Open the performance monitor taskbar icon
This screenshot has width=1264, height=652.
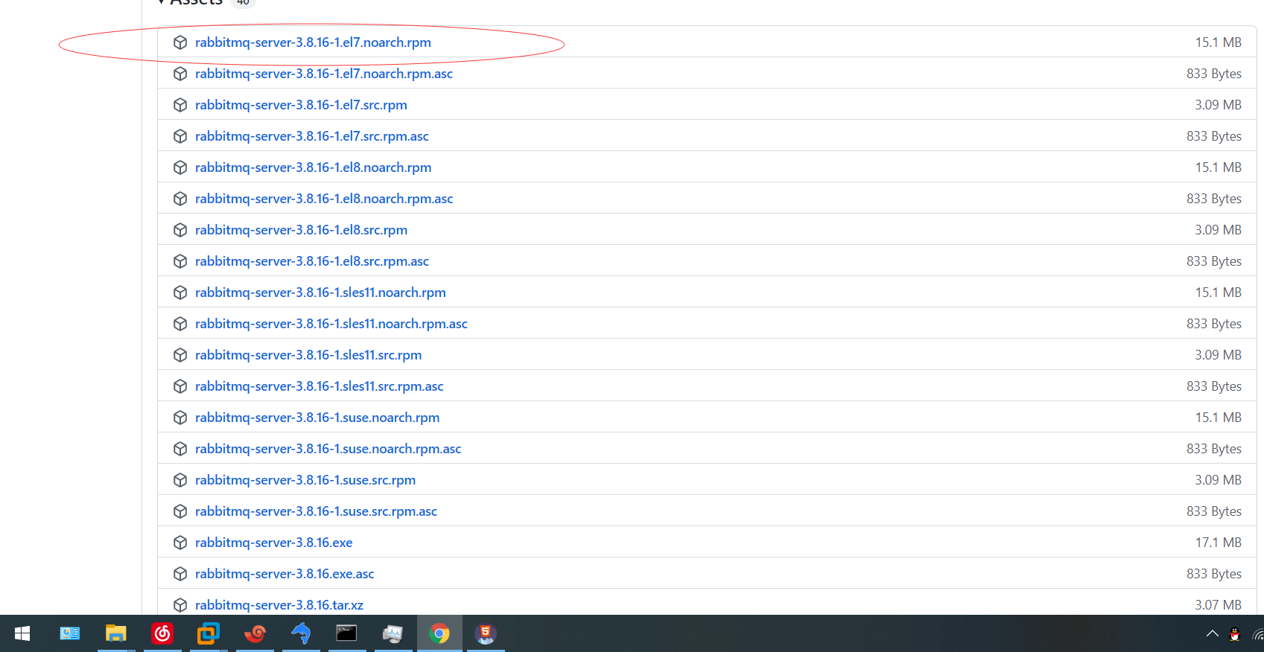(393, 633)
